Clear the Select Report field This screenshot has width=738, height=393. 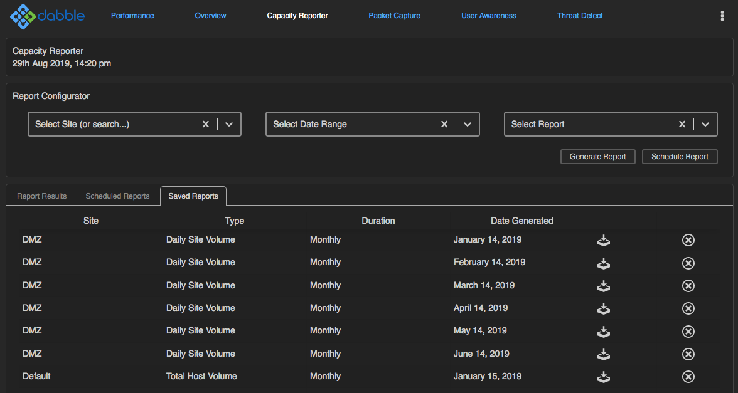682,124
